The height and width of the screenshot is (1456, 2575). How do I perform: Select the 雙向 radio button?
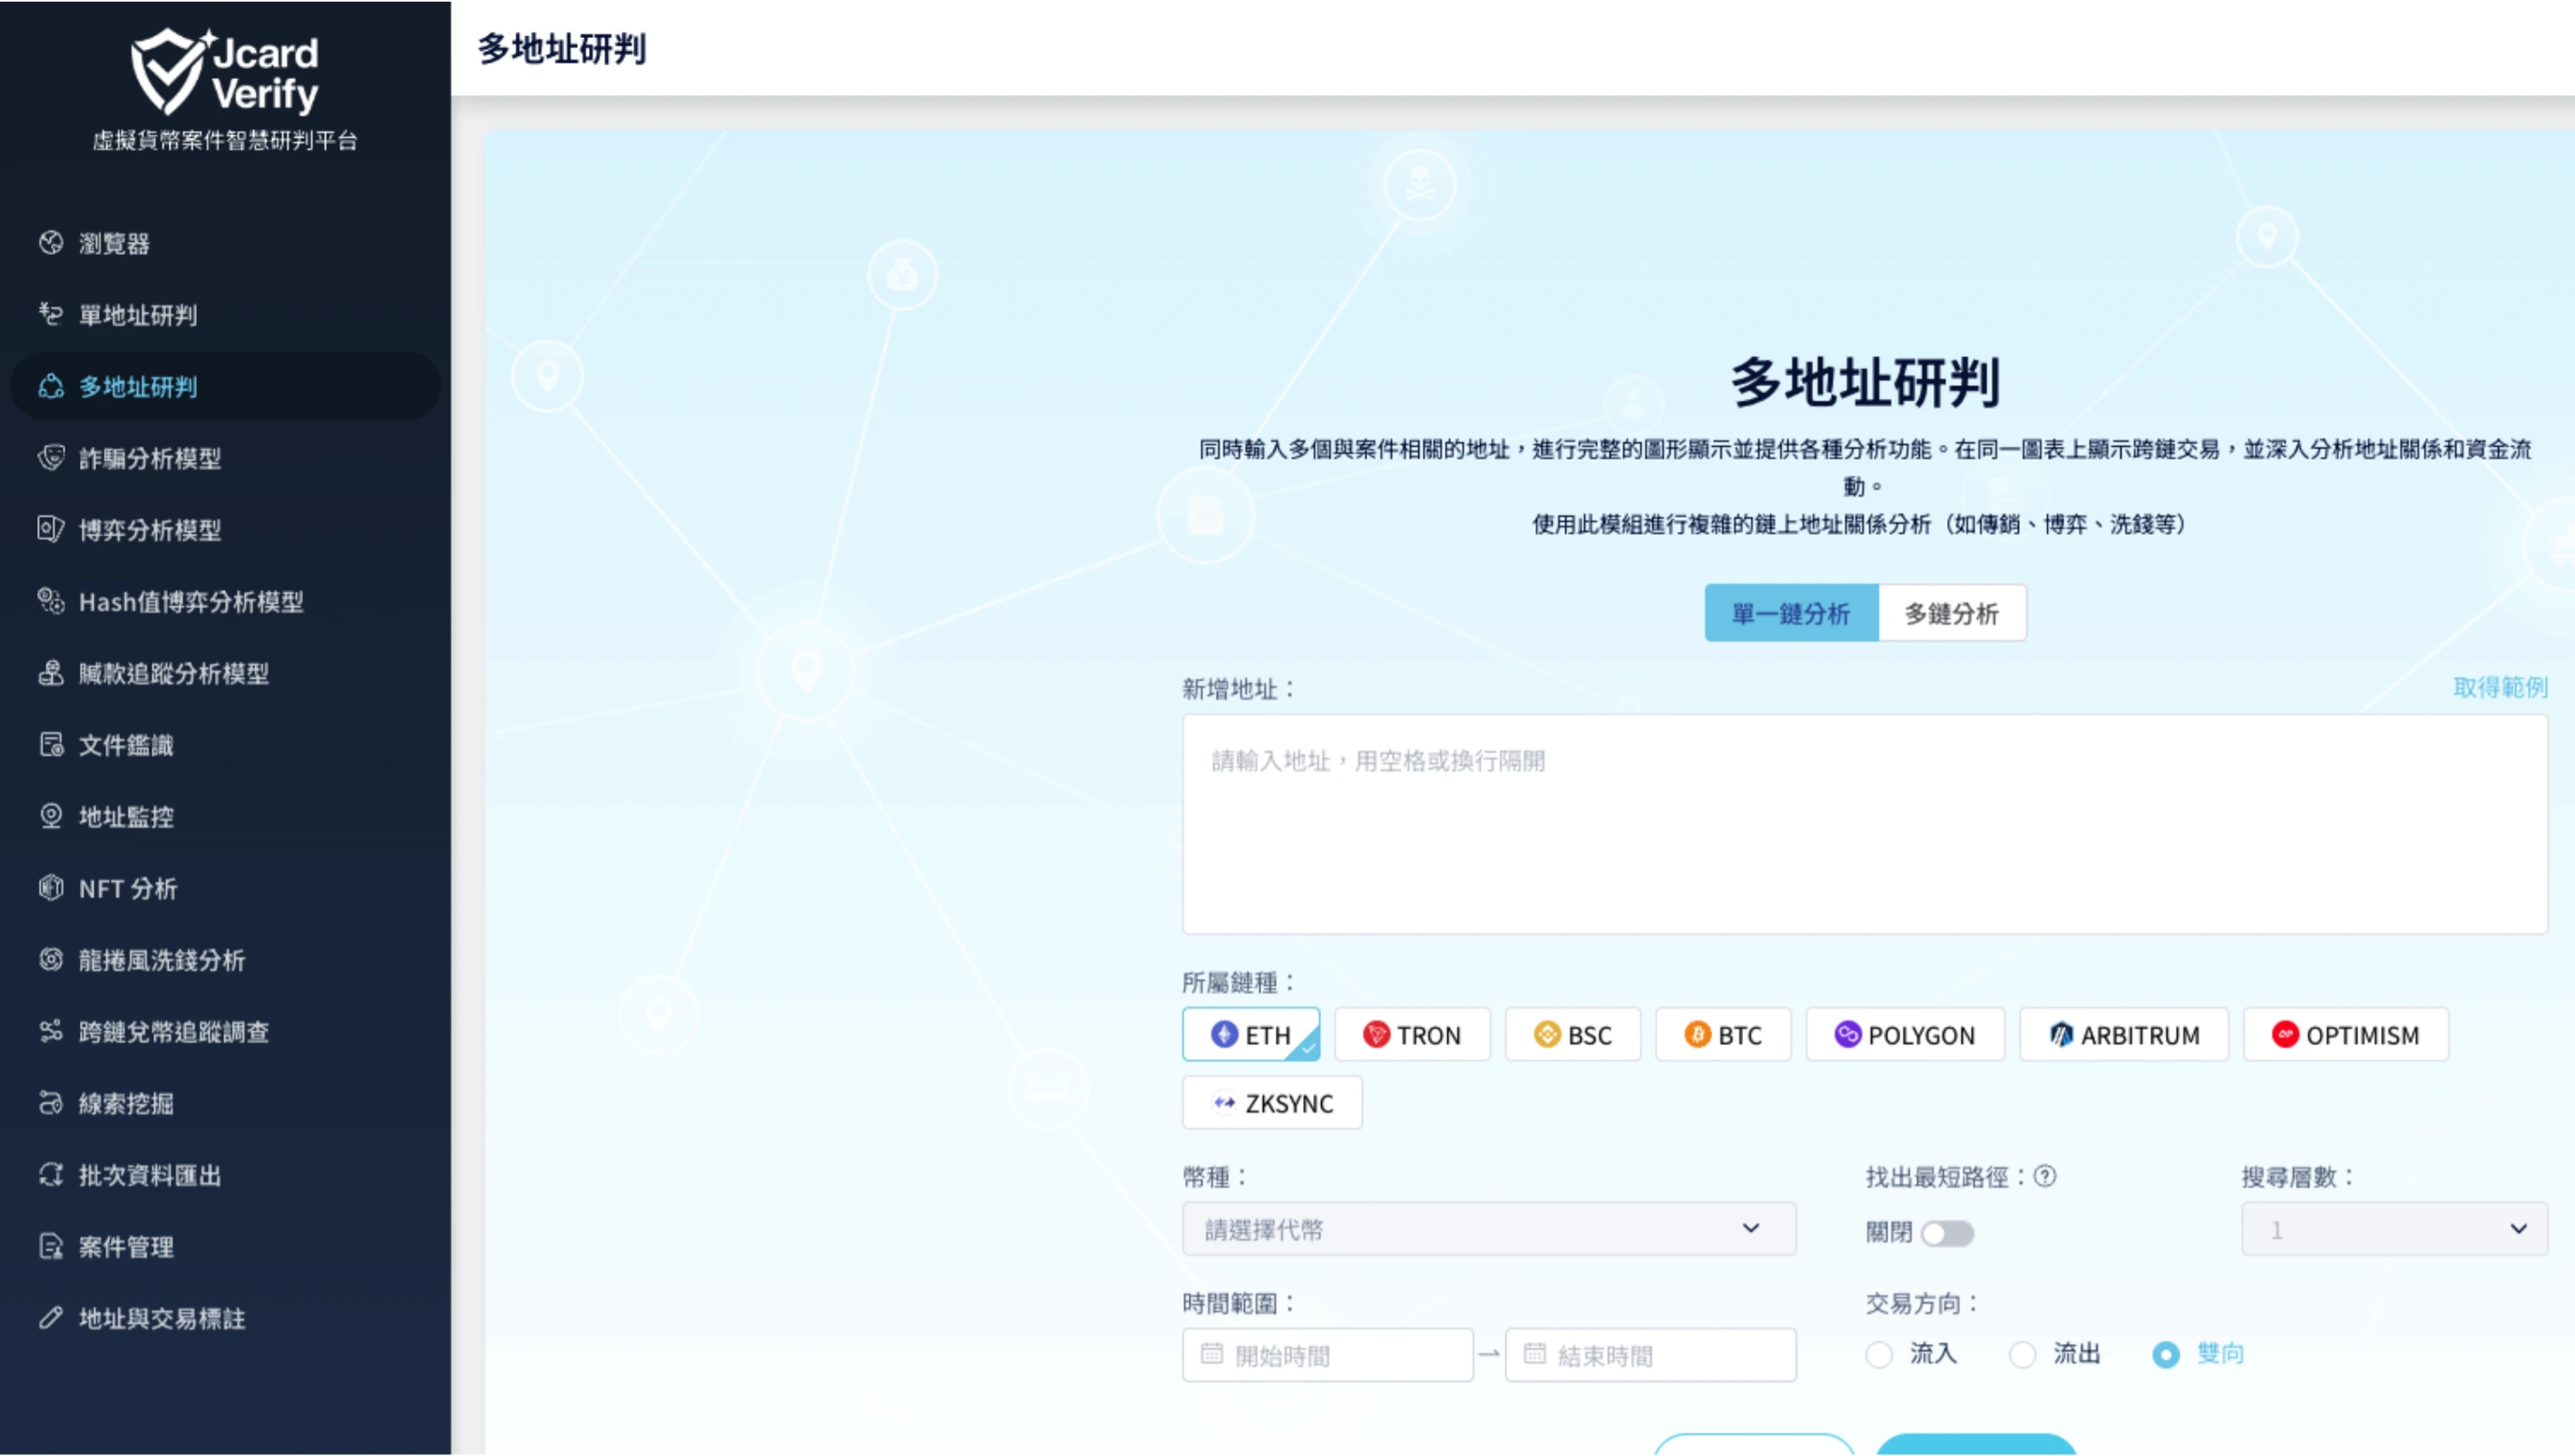(x=2166, y=1355)
